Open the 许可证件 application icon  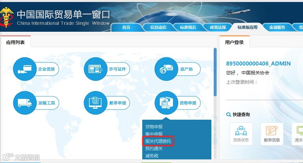click(96, 69)
